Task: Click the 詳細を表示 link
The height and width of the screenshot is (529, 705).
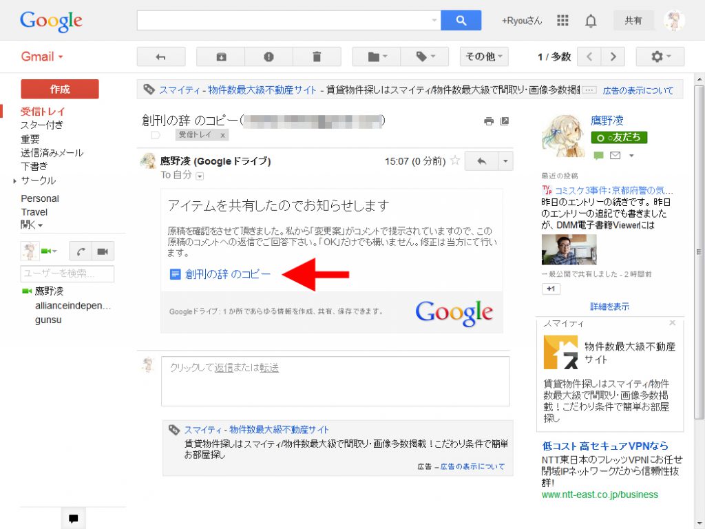Action: coord(609,307)
